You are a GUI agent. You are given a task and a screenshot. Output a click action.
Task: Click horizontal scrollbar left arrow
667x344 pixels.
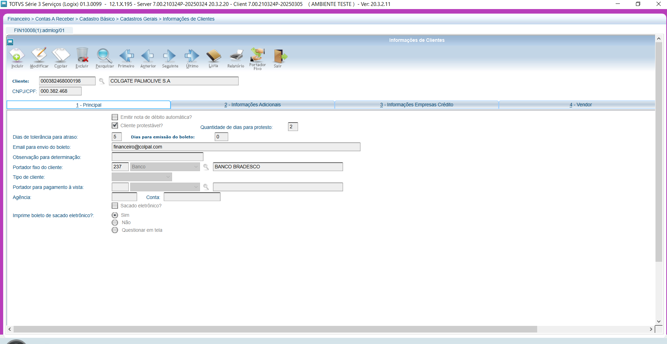10,329
